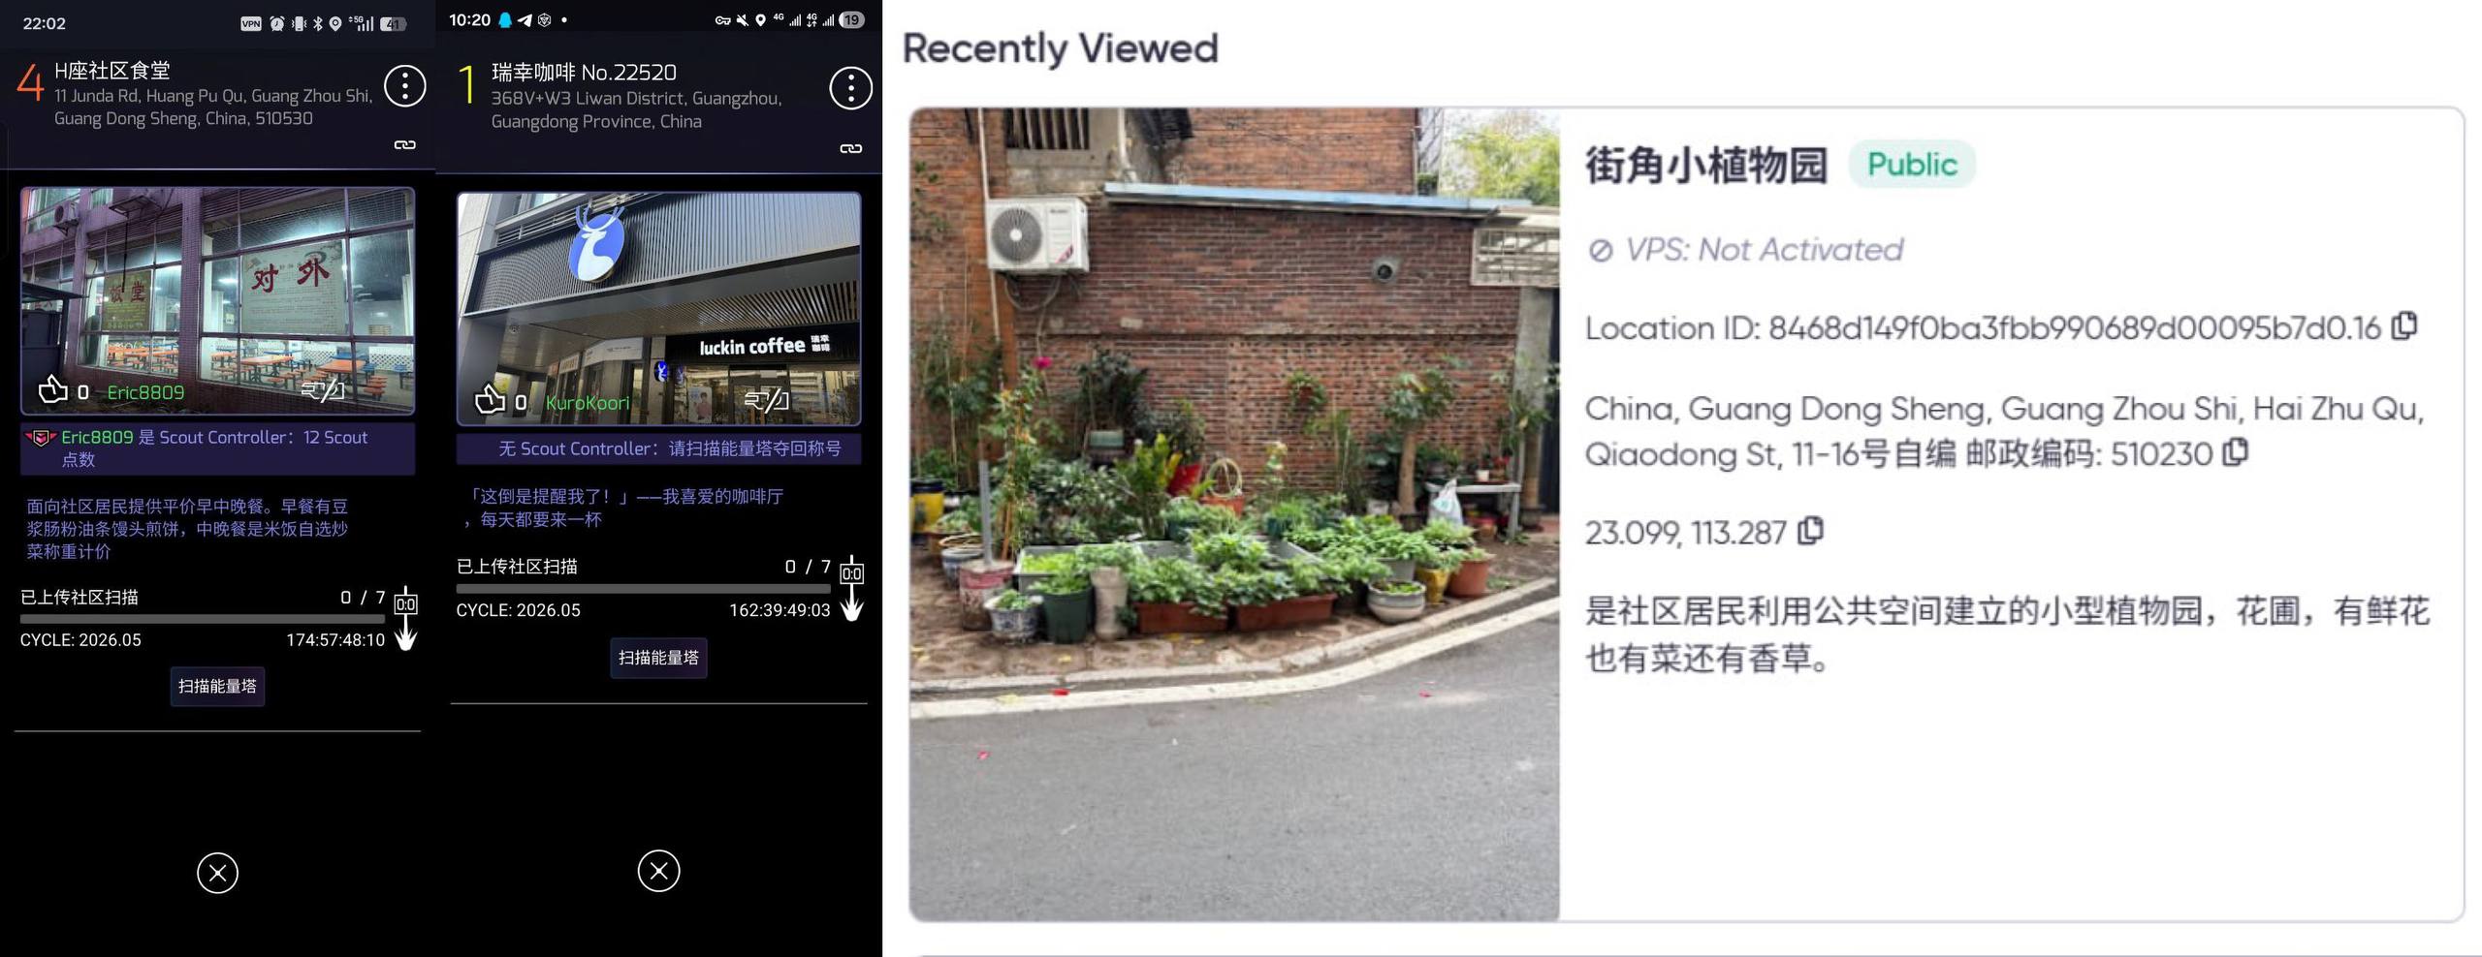Open three-dot menu for 瑞幸咖啡 No.22520
The image size is (2482, 957).
point(850,88)
